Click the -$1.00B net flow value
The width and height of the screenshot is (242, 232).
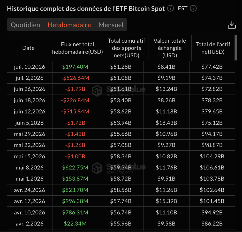75,157
